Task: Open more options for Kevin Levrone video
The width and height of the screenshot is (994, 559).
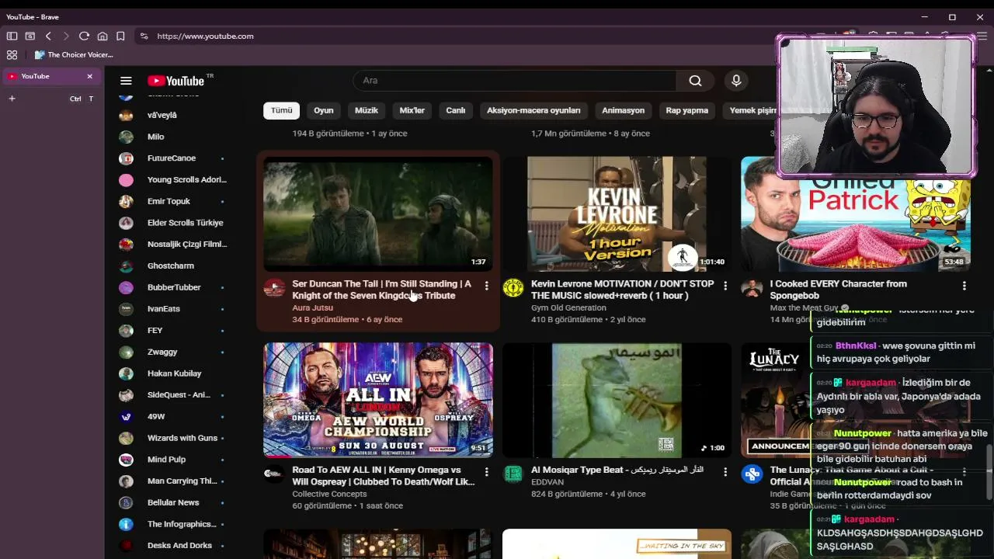Action: (725, 286)
